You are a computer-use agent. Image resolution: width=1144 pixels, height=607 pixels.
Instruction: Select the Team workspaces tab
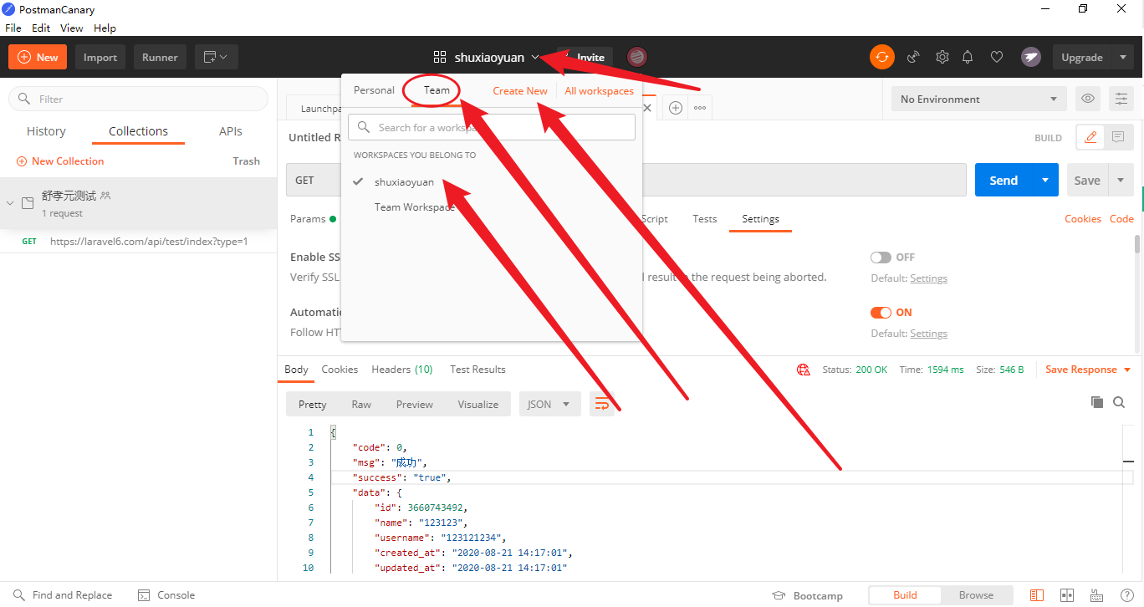(437, 90)
